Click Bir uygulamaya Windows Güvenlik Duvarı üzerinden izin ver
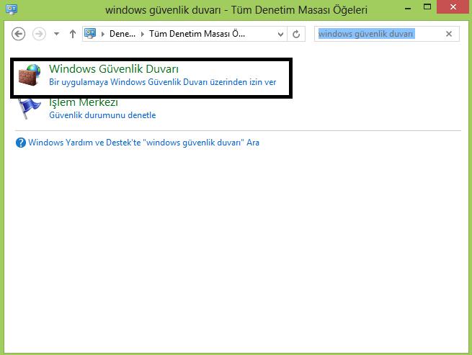This screenshot has height=355, width=472. 163,82
